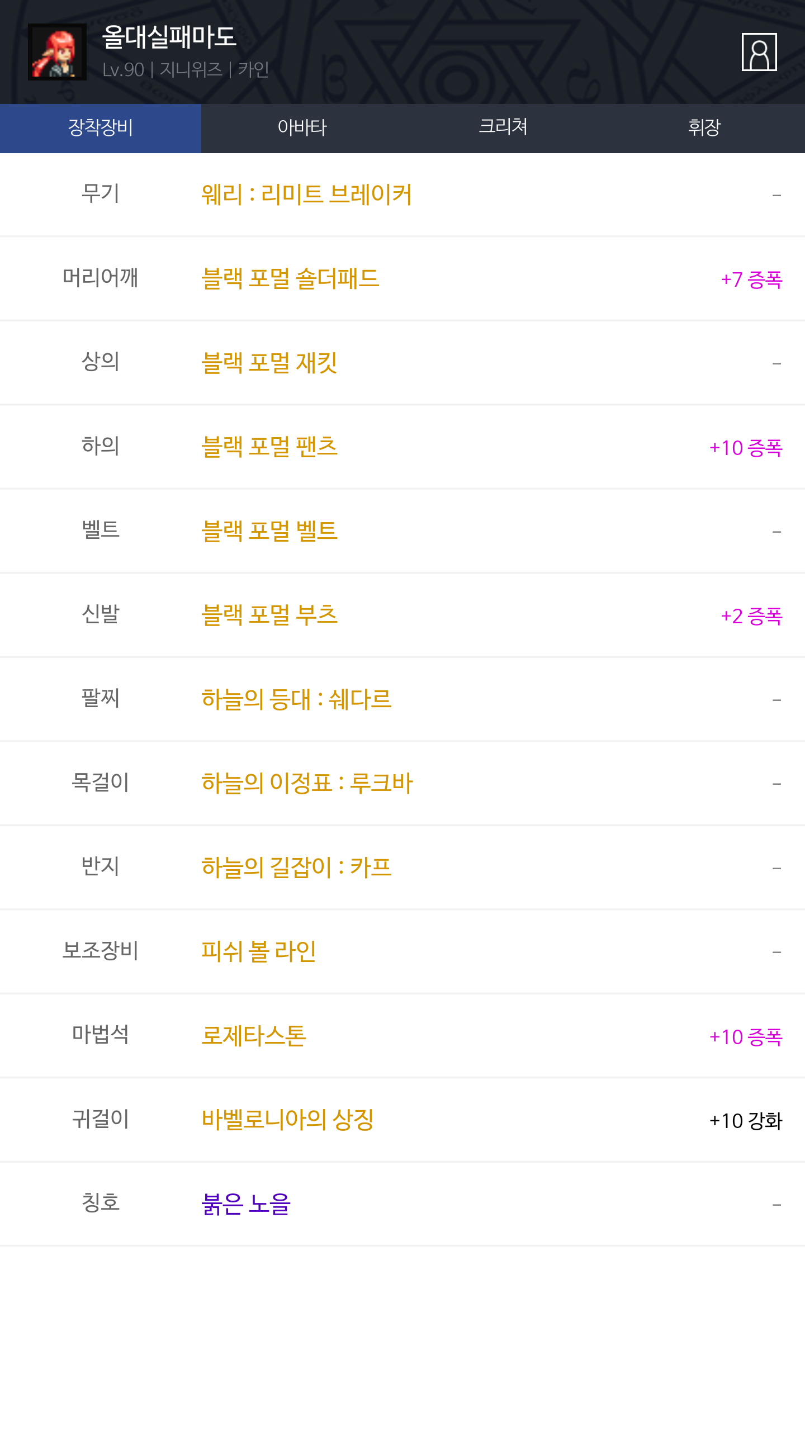Open the 블랙 포멀 부츠 item
This screenshot has width=805, height=1431.
point(269,615)
